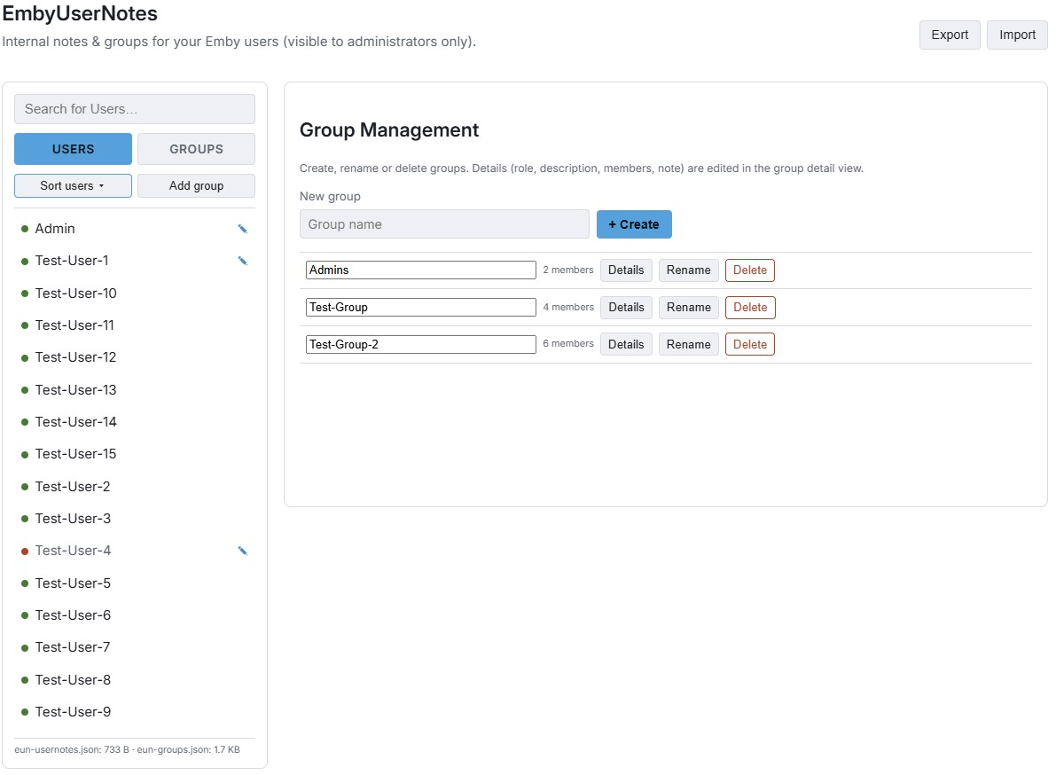Click the green status dot of Admin
Screen dimensions: 1056x775
tap(25, 229)
